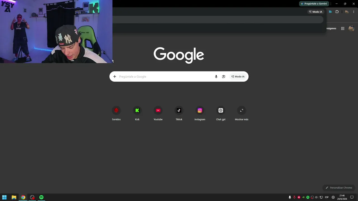Open the Windows Start menu
Viewport: 358px width, 201px height.
(4, 197)
